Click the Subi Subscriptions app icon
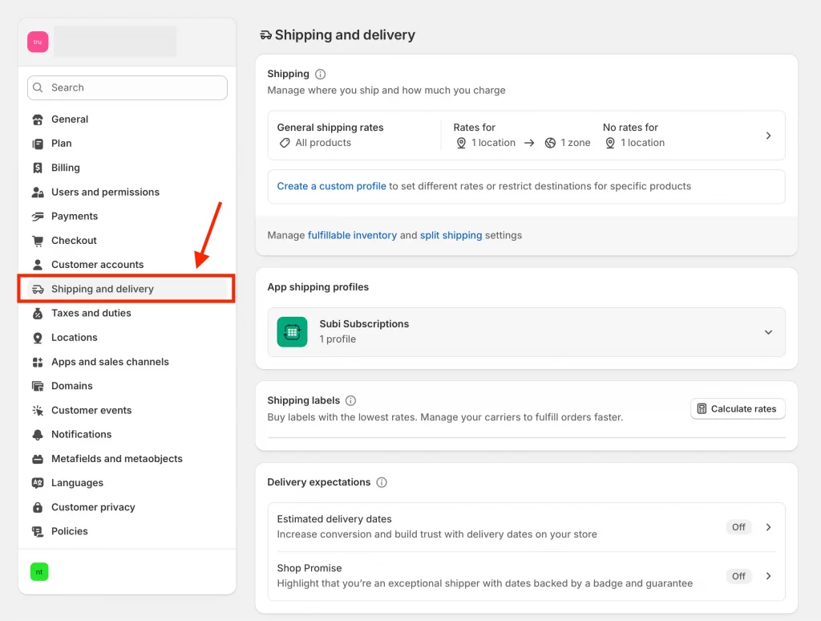This screenshot has height=621, width=821. pyautogui.click(x=292, y=331)
